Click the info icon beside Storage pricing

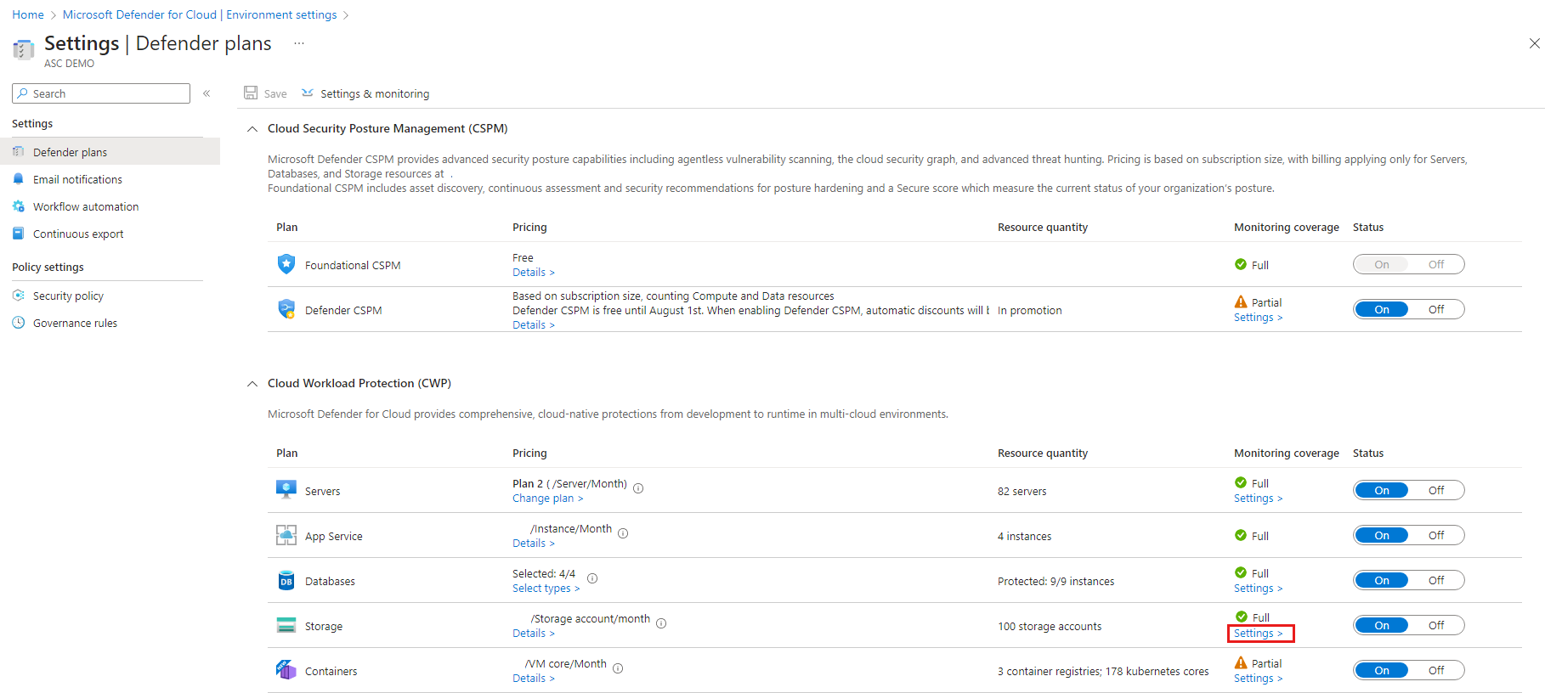point(661,623)
